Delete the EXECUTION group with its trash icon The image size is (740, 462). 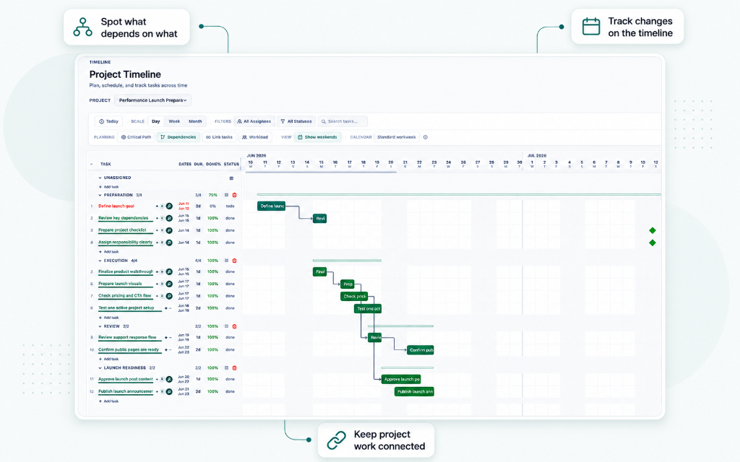coord(235,261)
